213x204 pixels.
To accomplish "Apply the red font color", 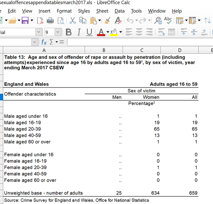I will tap(101, 32).
